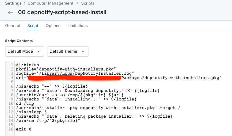The height and width of the screenshot is (136, 232).
Task: Click the Default Theme dropdown arrow
Action: pos(83,51)
